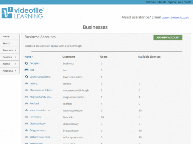Select username macsweenofedinburgh
This screenshot has width=193, height=144.
76,90
